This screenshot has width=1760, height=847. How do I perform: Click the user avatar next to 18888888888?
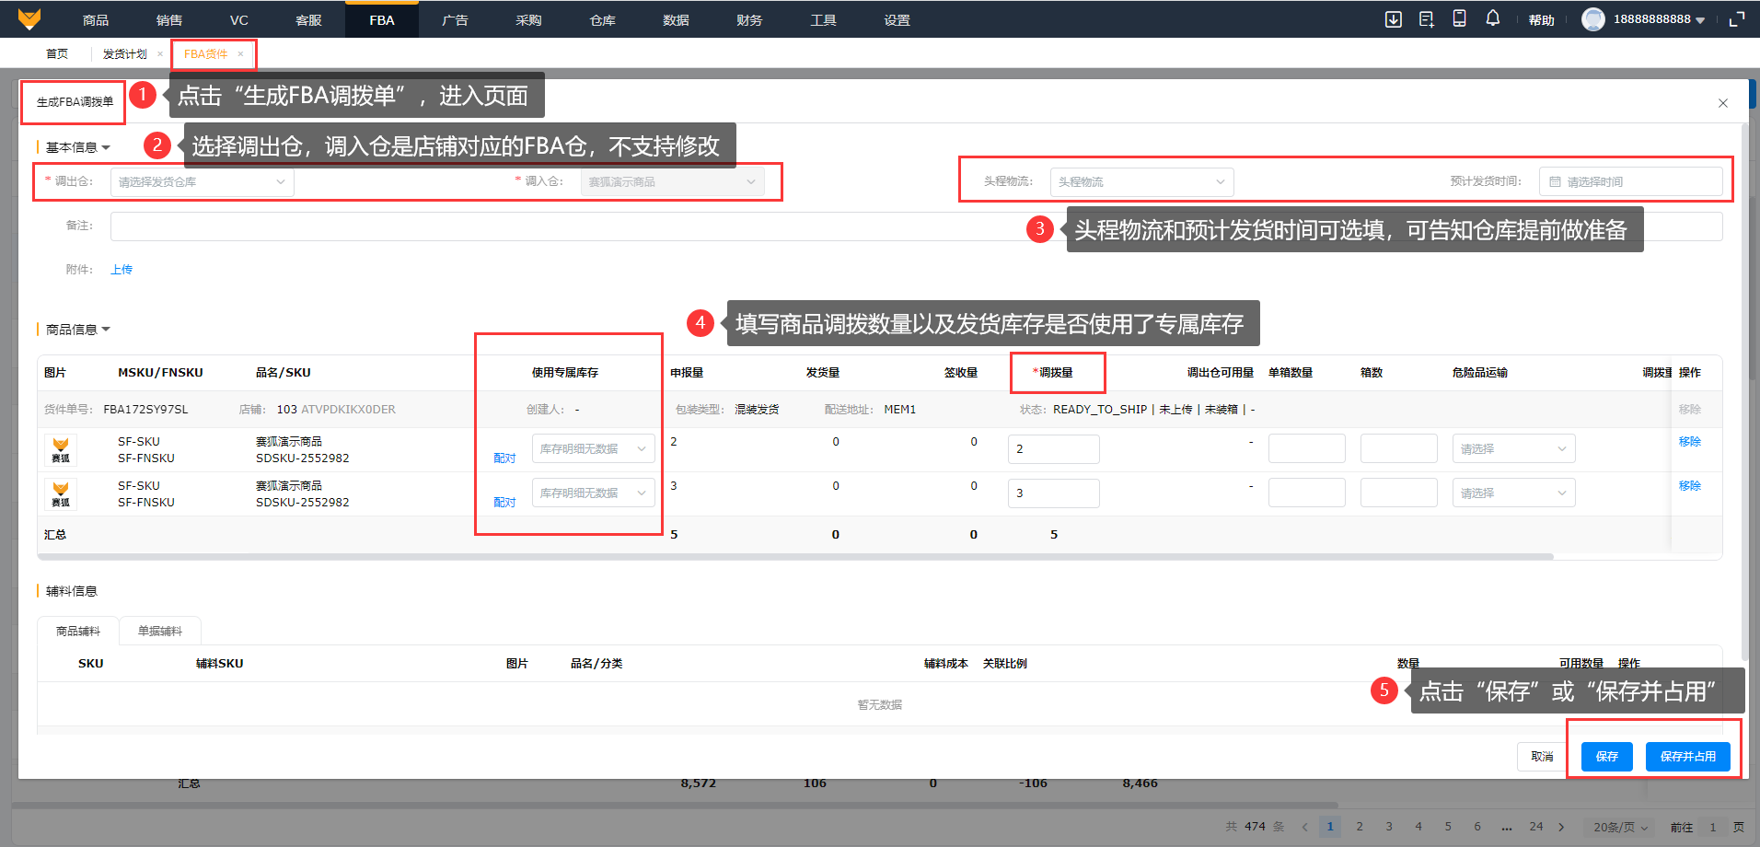point(1592,19)
